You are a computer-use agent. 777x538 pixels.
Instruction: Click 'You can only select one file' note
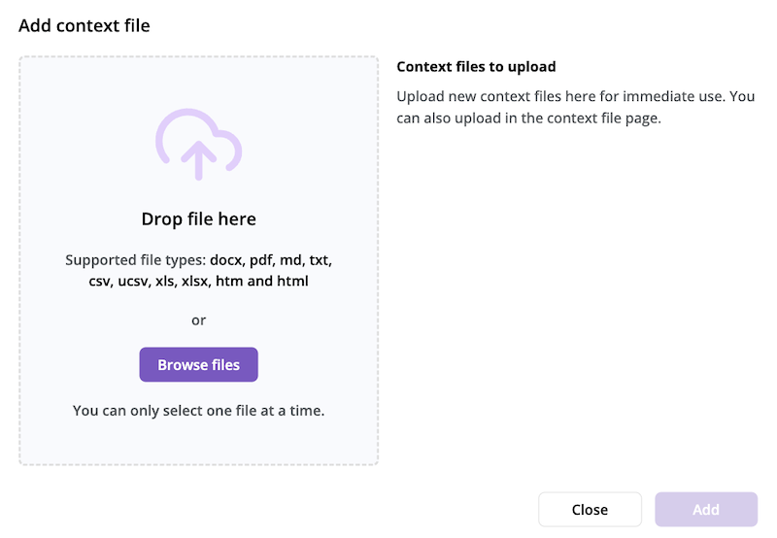199,411
